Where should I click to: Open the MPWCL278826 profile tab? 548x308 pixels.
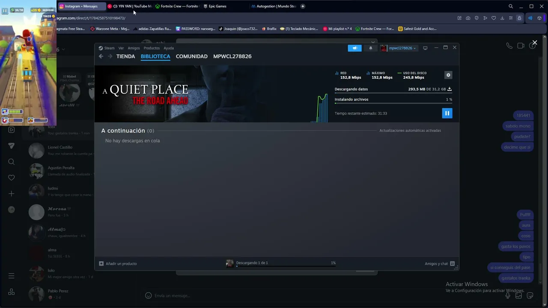point(232,56)
